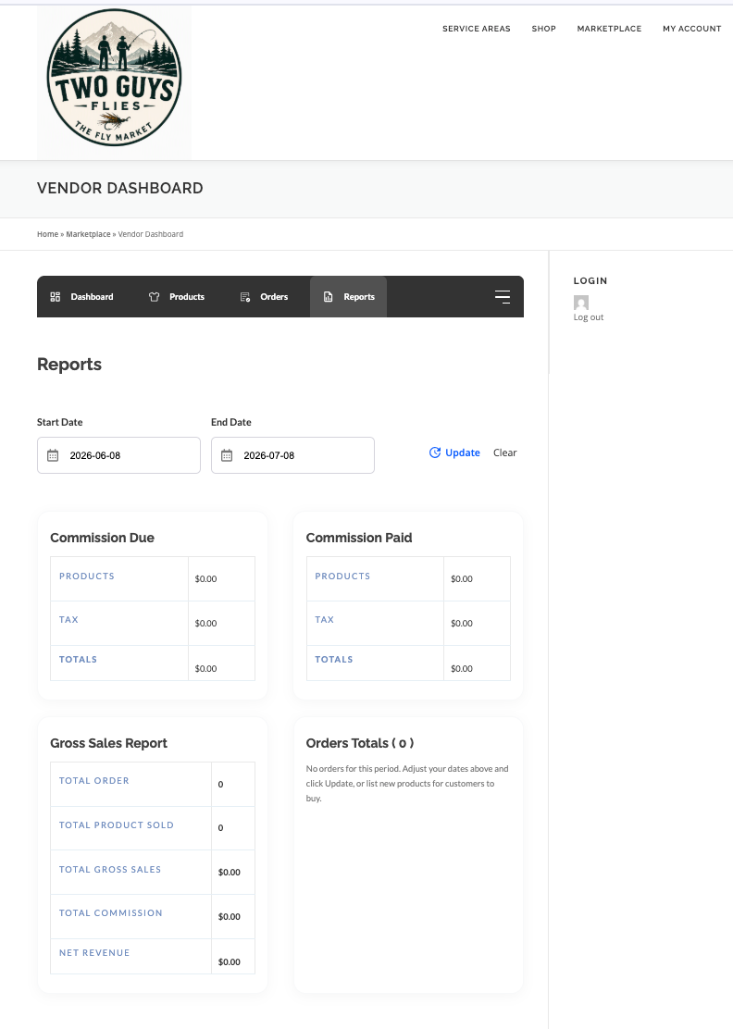Image resolution: width=733 pixels, height=1029 pixels.
Task: Open the hamburger menu in vendor navbar
Action: pyautogui.click(x=503, y=297)
